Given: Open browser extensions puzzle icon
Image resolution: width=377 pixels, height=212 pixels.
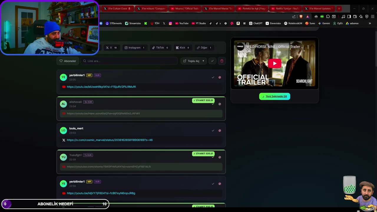Looking at the screenshot, I should pos(328,16).
